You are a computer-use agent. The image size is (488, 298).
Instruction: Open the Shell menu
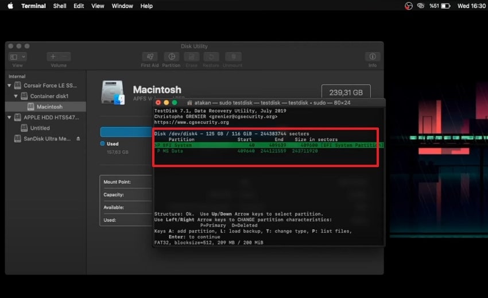(60, 6)
